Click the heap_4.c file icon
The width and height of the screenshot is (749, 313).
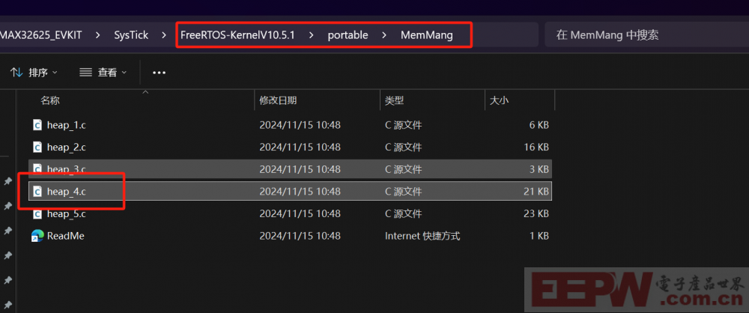click(37, 192)
